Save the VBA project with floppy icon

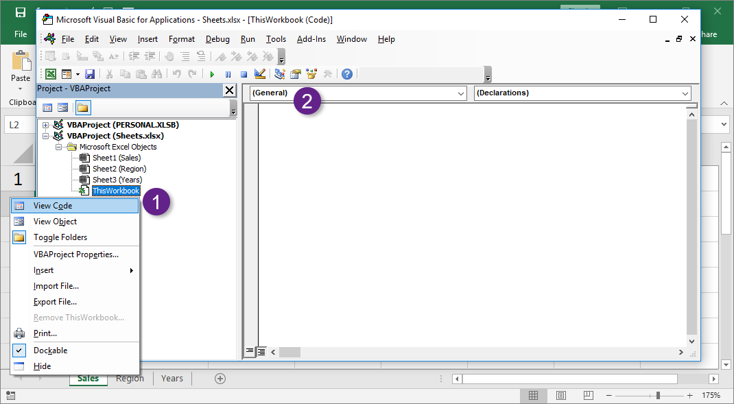click(90, 74)
